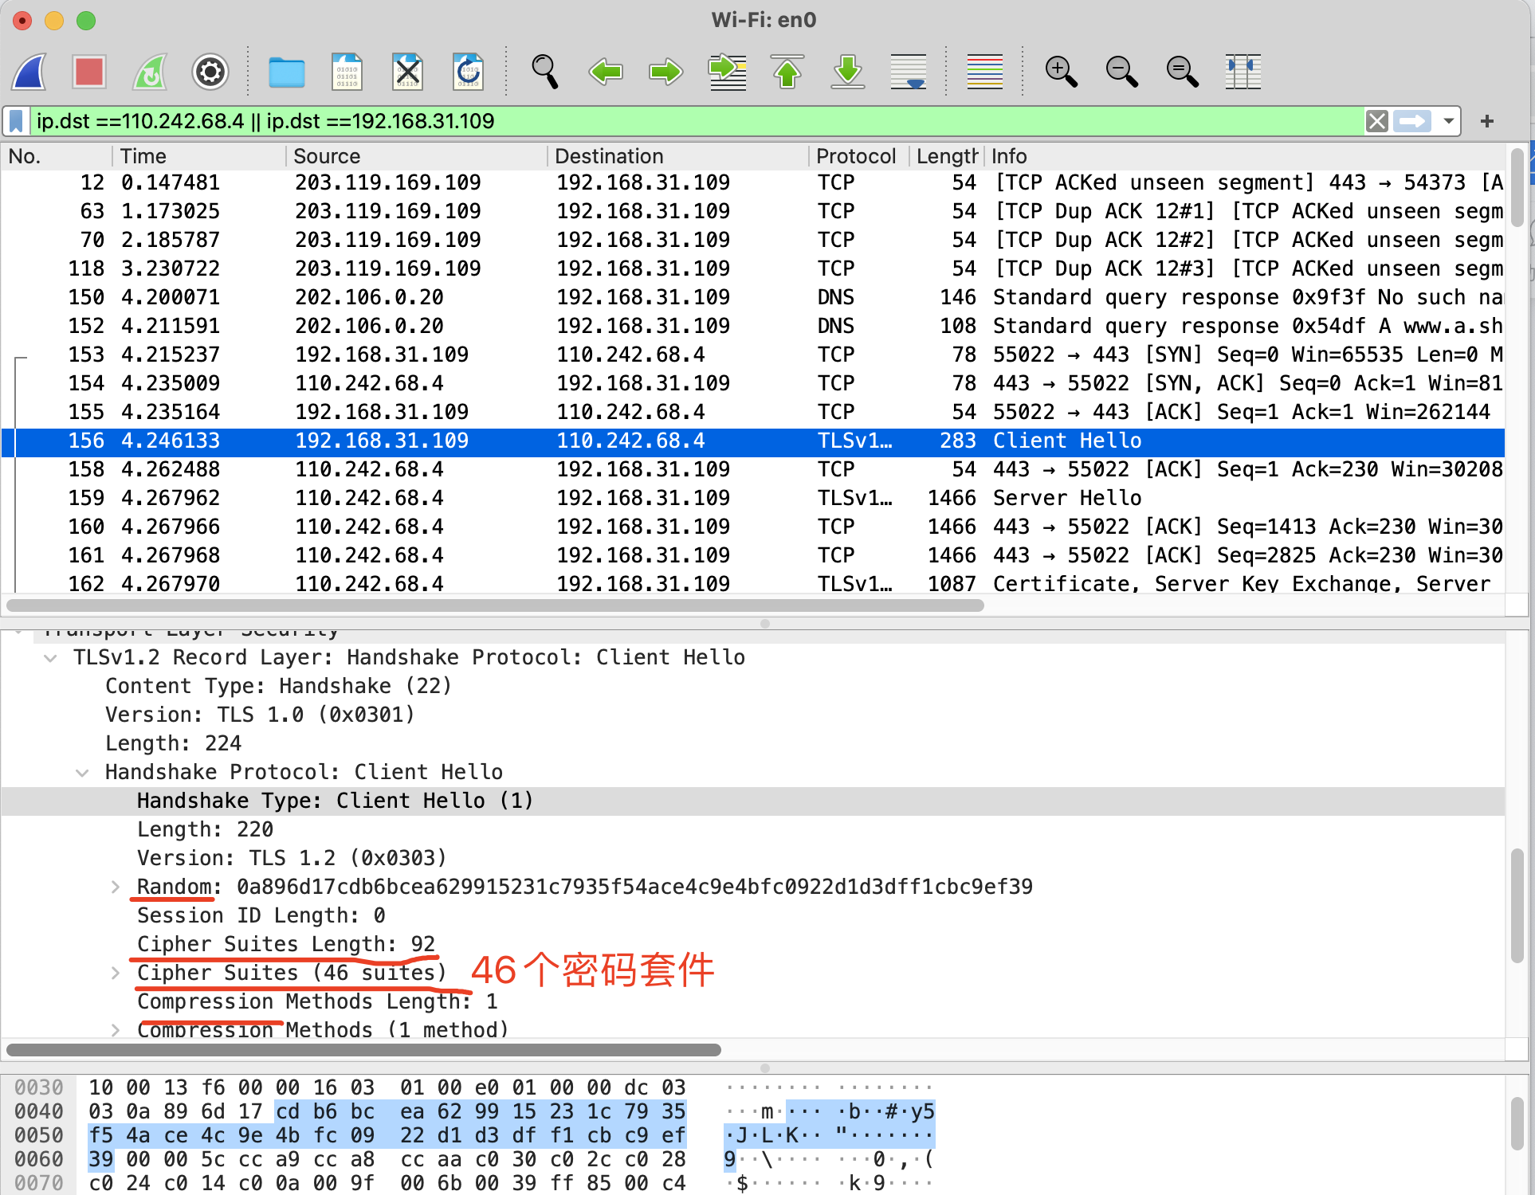Clear the current display filter
1535x1195 pixels.
tap(1376, 121)
